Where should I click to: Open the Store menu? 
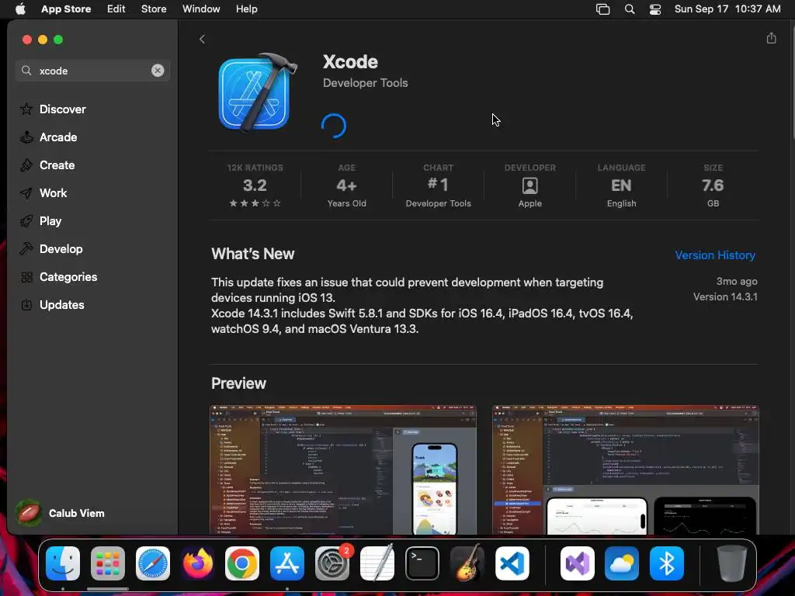pos(154,9)
